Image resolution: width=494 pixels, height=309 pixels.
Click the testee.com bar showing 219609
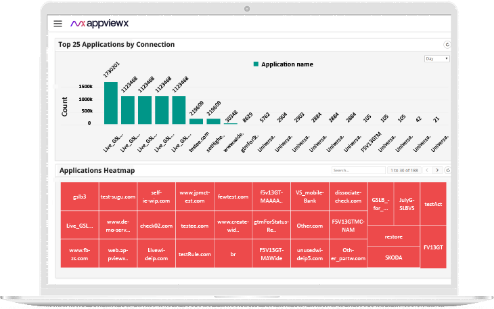196,121
